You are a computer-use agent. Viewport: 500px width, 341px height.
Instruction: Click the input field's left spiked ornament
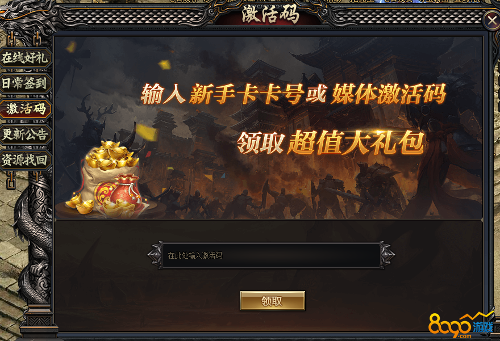(155, 255)
